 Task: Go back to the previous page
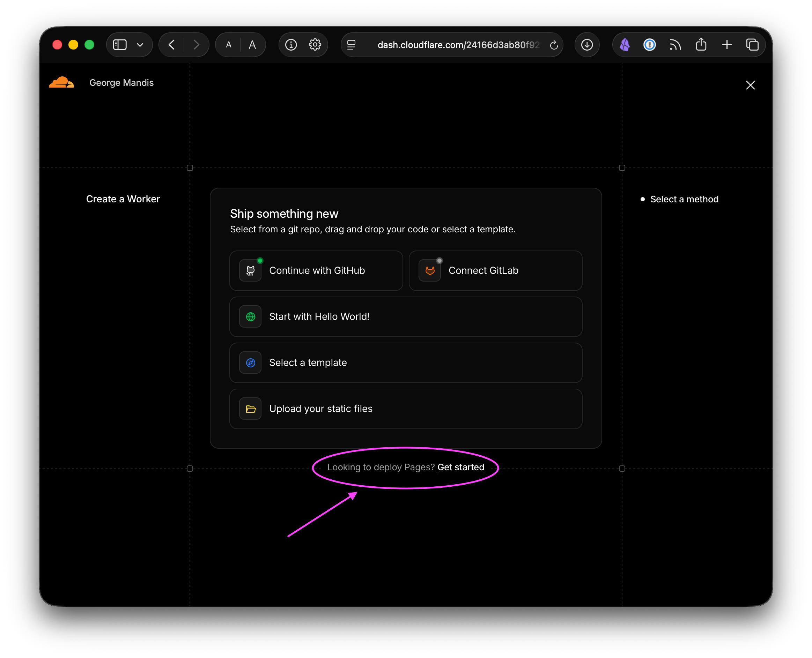(x=172, y=45)
